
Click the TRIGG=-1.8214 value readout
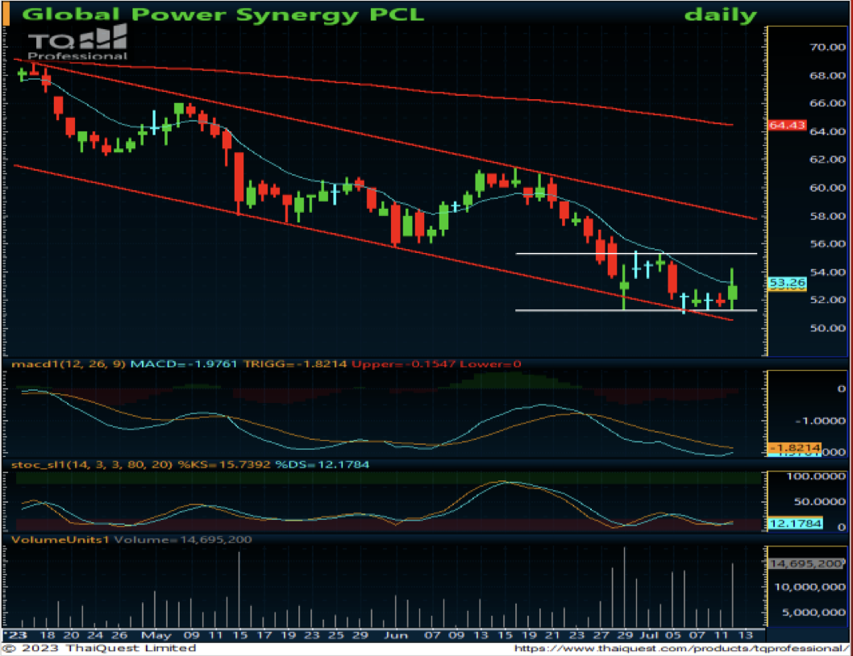[x=295, y=364]
